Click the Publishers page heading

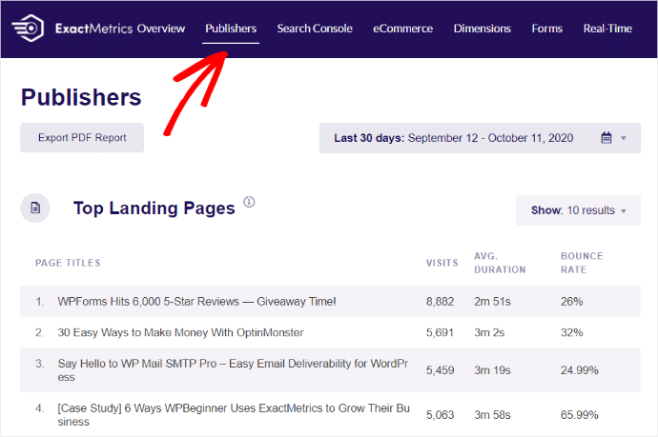coord(81,97)
